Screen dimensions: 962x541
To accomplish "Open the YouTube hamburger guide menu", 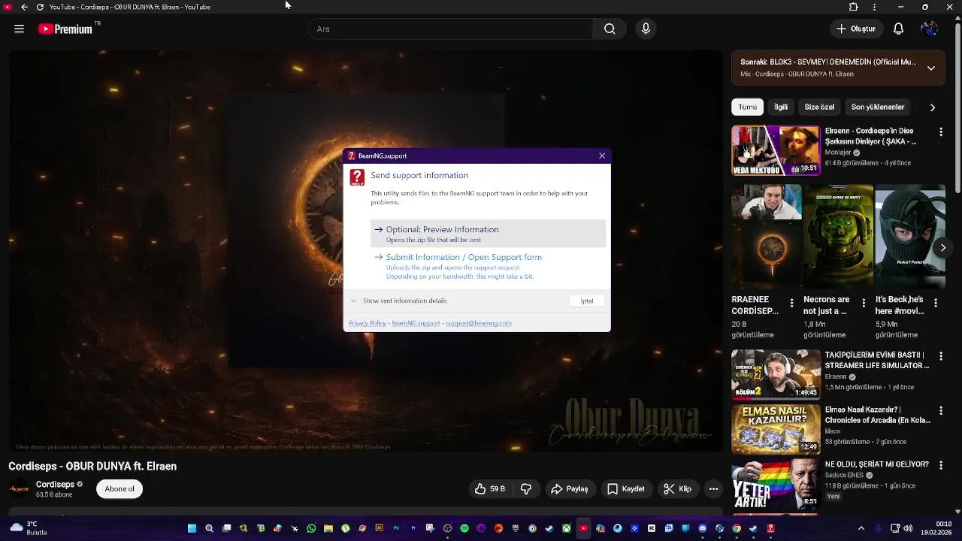I will (19, 29).
